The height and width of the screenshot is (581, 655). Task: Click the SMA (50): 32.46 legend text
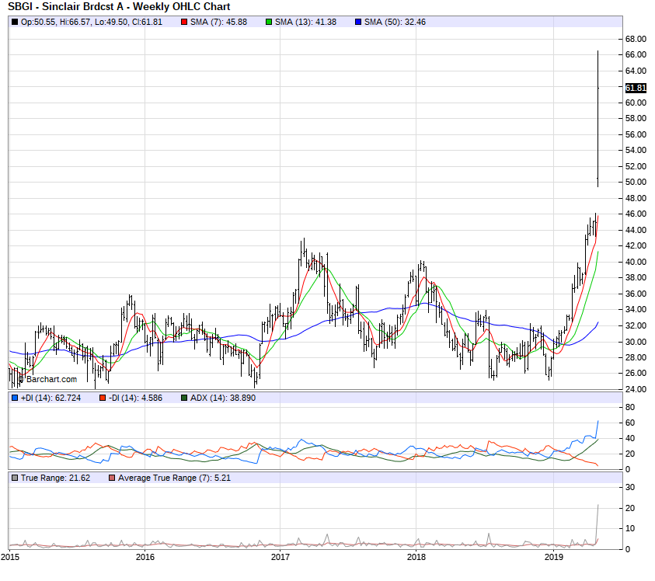pyautogui.click(x=395, y=22)
